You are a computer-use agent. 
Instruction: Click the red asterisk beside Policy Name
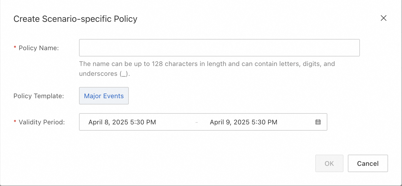click(x=15, y=48)
